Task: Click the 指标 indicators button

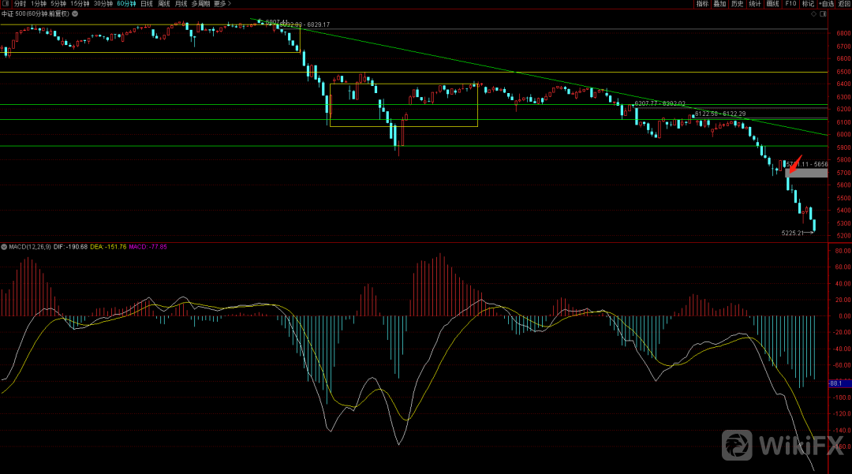Action: pyautogui.click(x=702, y=4)
